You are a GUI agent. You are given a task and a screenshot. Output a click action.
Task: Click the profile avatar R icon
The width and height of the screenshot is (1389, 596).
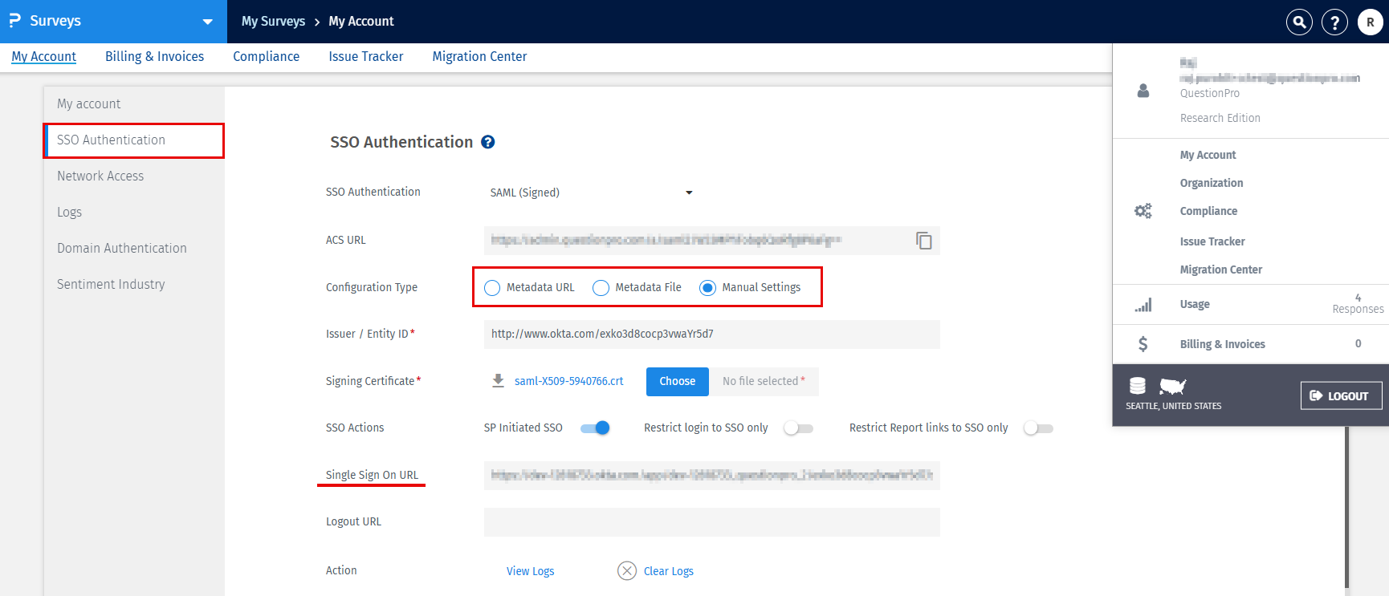tap(1370, 22)
